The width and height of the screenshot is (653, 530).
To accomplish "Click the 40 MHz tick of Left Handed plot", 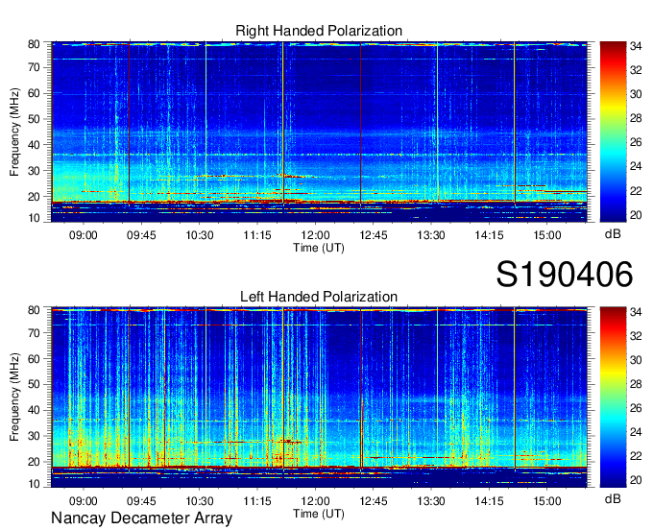I will 34,410.
